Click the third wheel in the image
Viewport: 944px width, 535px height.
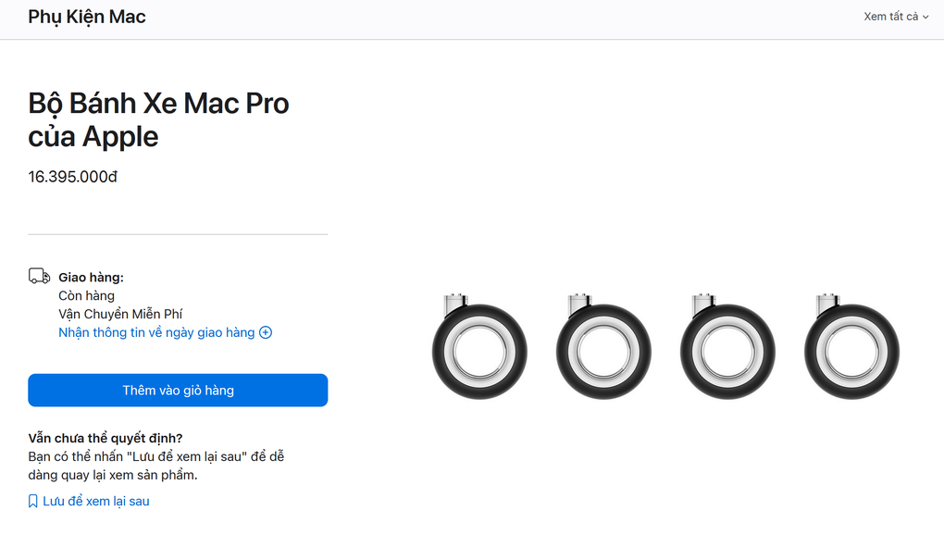(x=727, y=350)
